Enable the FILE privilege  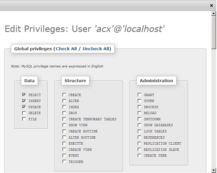point(24,119)
